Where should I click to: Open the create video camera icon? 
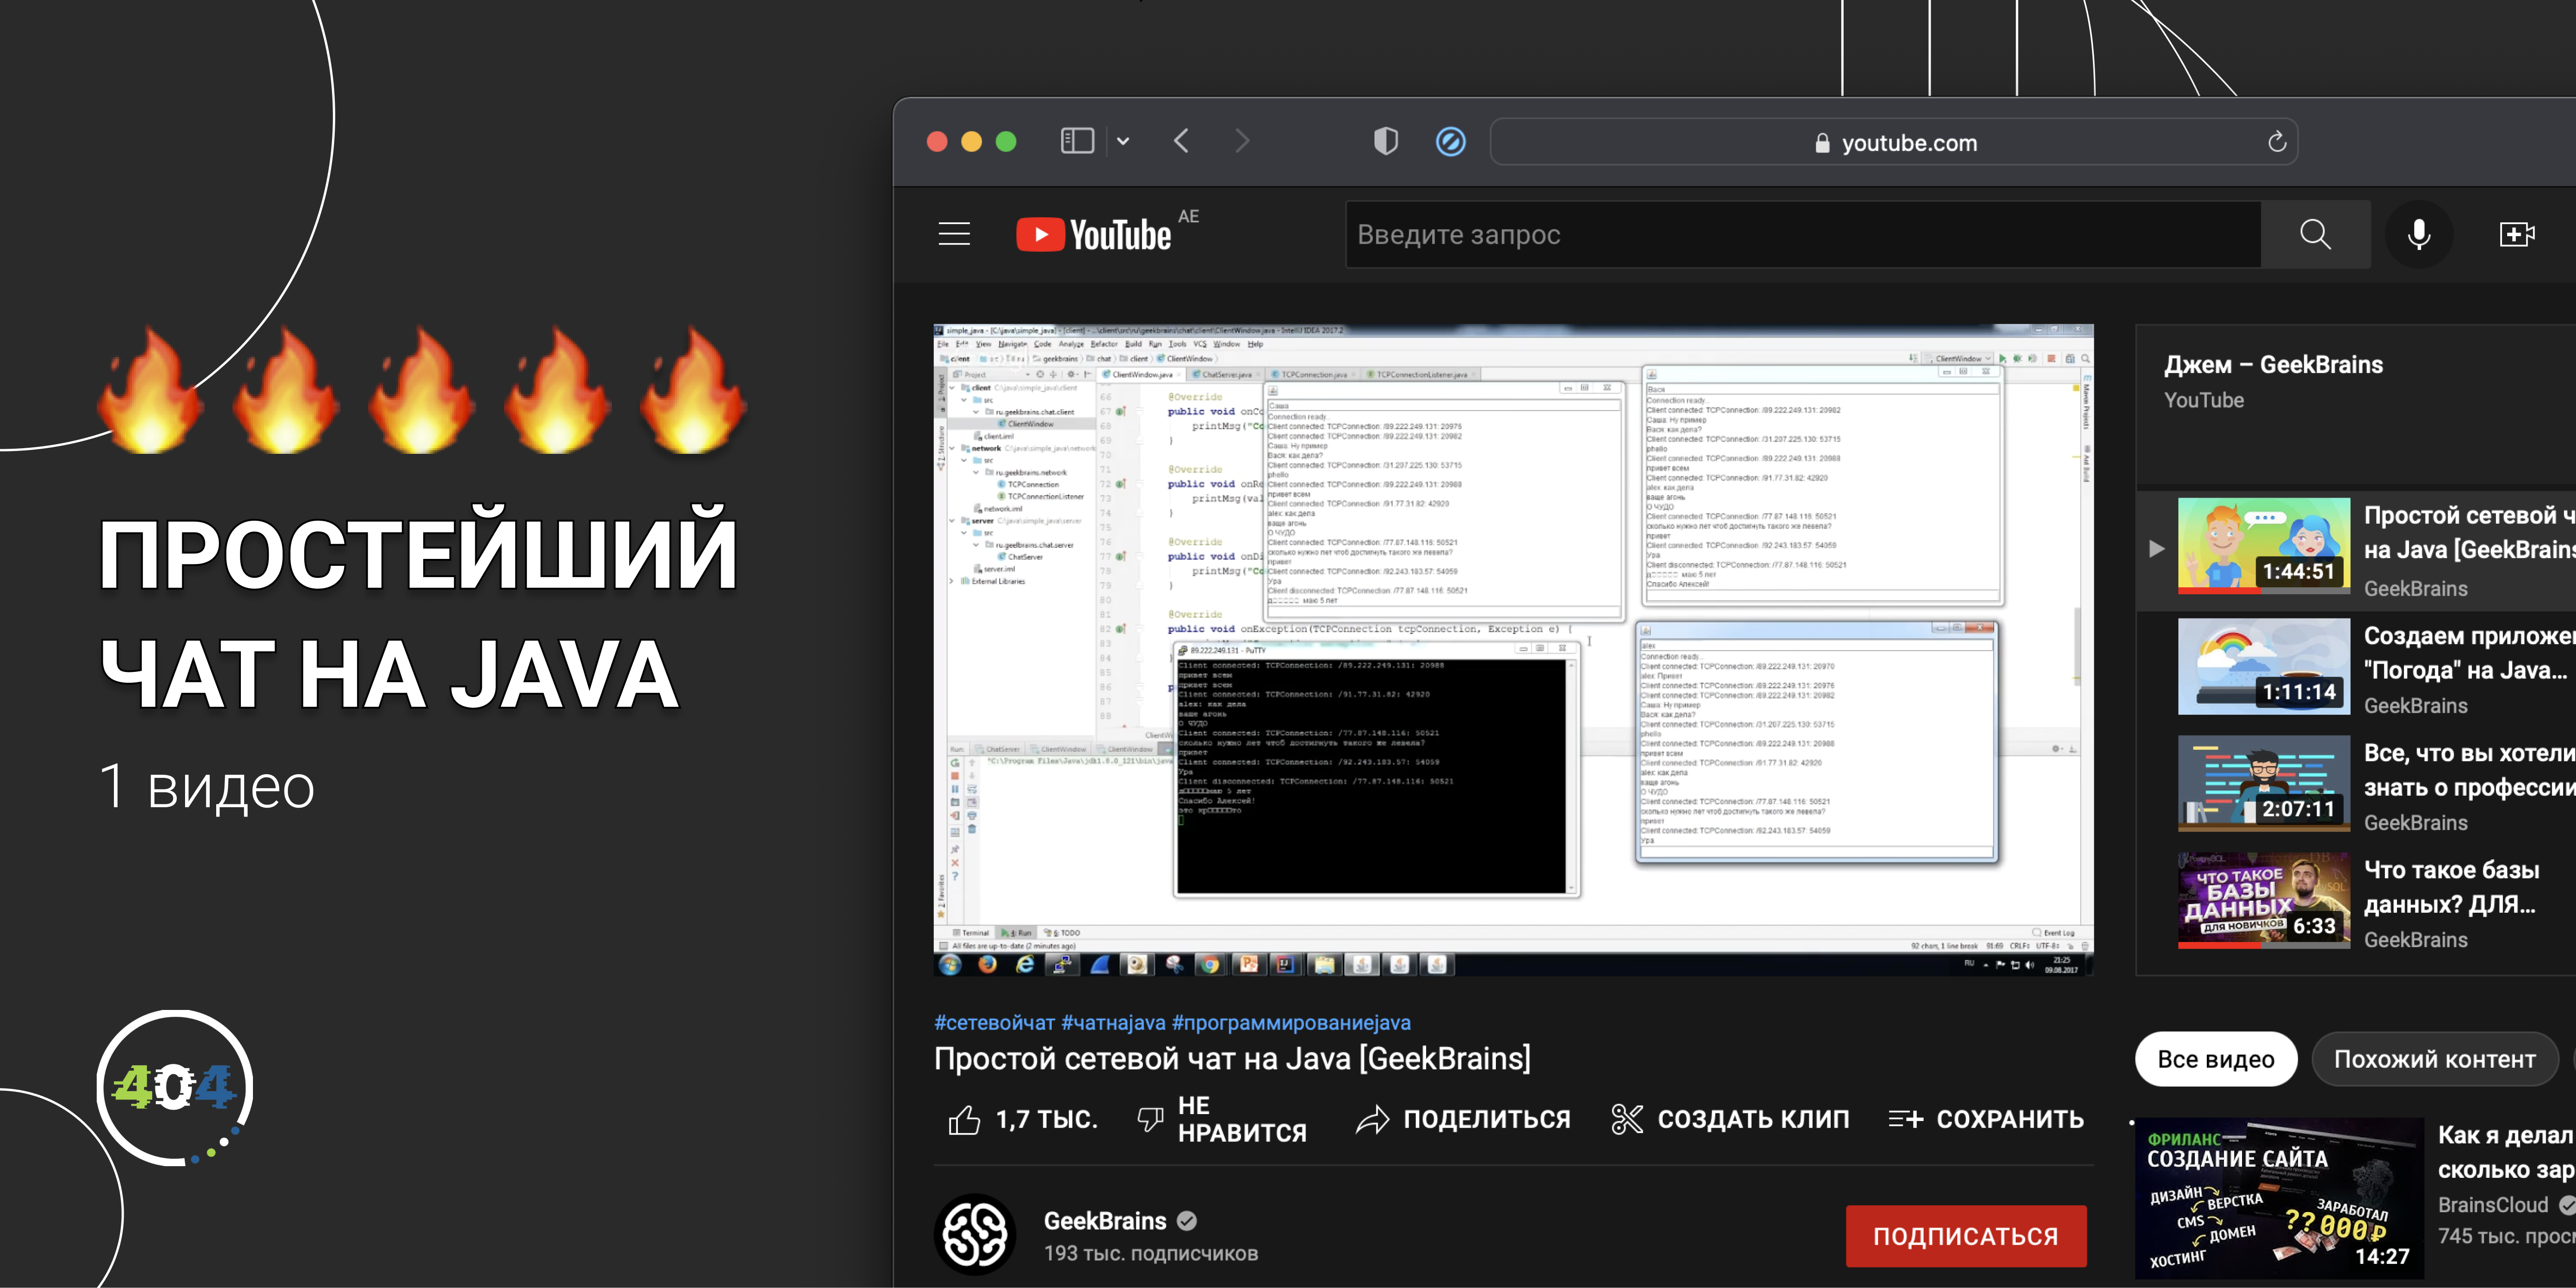click(2517, 234)
